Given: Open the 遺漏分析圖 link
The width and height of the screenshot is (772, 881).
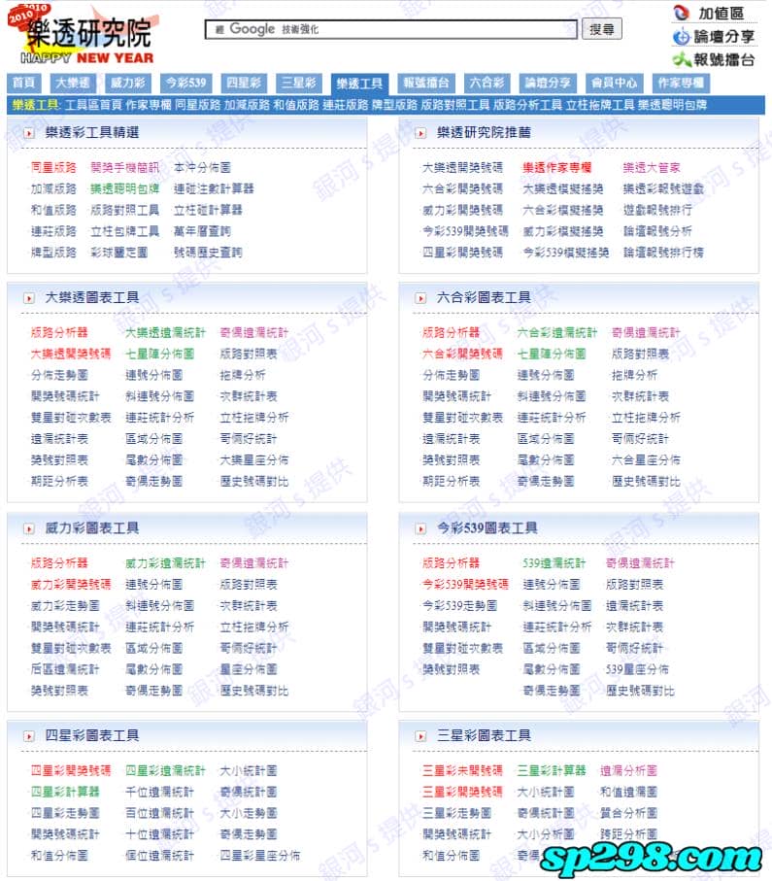Looking at the screenshot, I should coord(628,770).
